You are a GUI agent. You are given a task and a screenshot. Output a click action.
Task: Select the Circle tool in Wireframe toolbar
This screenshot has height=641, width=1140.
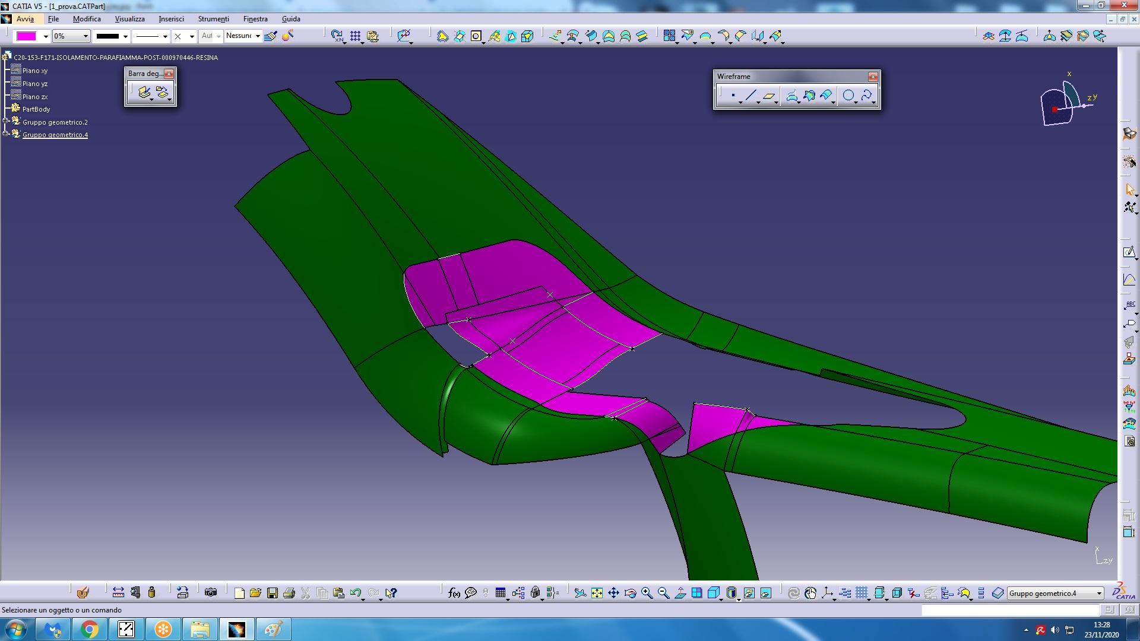click(x=848, y=96)
